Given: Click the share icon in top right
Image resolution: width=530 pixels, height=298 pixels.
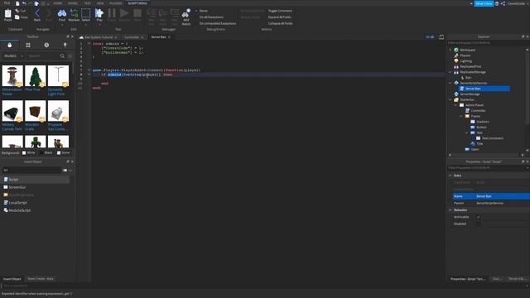Looking at the screenshot, I should coord(503,3).
